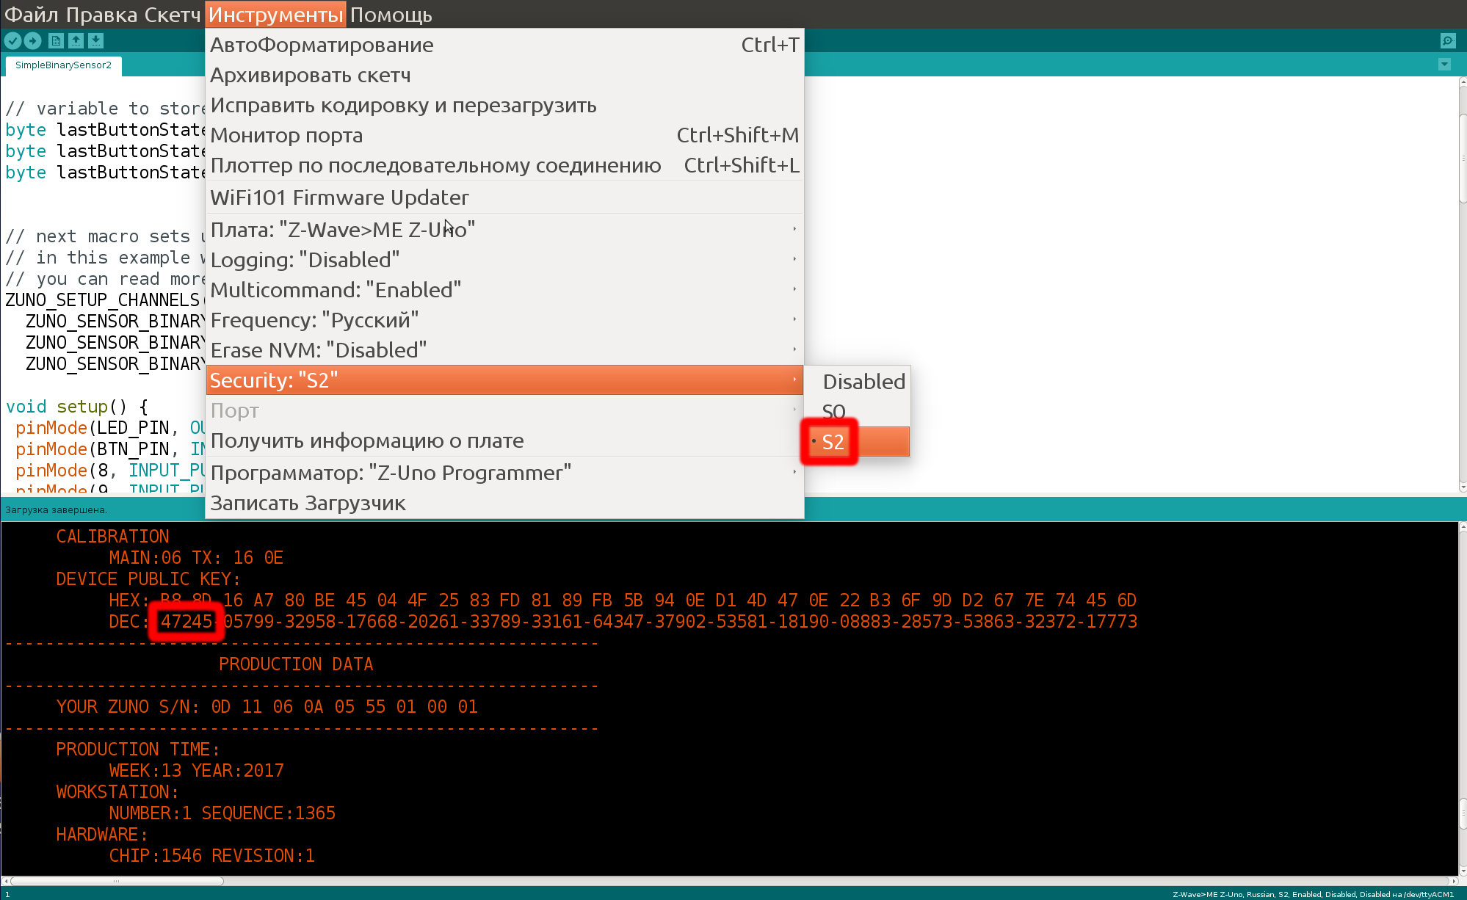
Task: Expand the Logging Disabled submenu
Action: pyautogui.click(x=504, y=260)
